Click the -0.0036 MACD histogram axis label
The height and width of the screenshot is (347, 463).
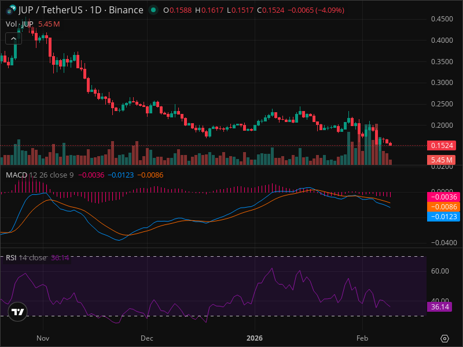tap(443, 197)
